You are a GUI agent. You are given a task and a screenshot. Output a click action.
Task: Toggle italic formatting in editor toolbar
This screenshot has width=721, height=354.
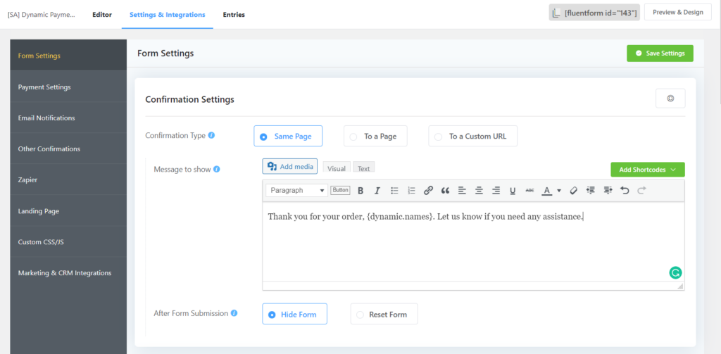coord(377,190)
